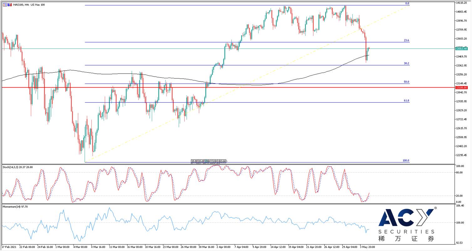Click the 13256.20 price axis label
472x252 pixels.
tap(462, 75)
